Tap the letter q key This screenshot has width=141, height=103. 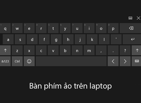[5, 28]
